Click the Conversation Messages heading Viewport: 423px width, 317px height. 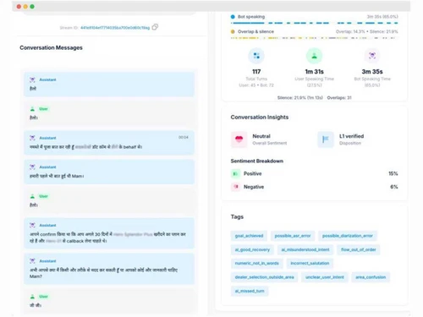click(x=51, y=47)
